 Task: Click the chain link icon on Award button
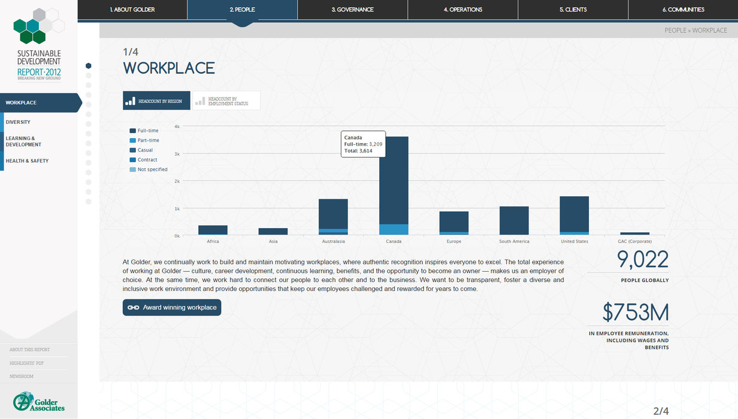[133, 308]
